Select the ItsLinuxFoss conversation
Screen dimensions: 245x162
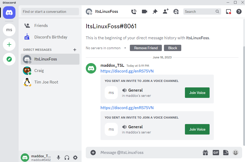point(50,59)
